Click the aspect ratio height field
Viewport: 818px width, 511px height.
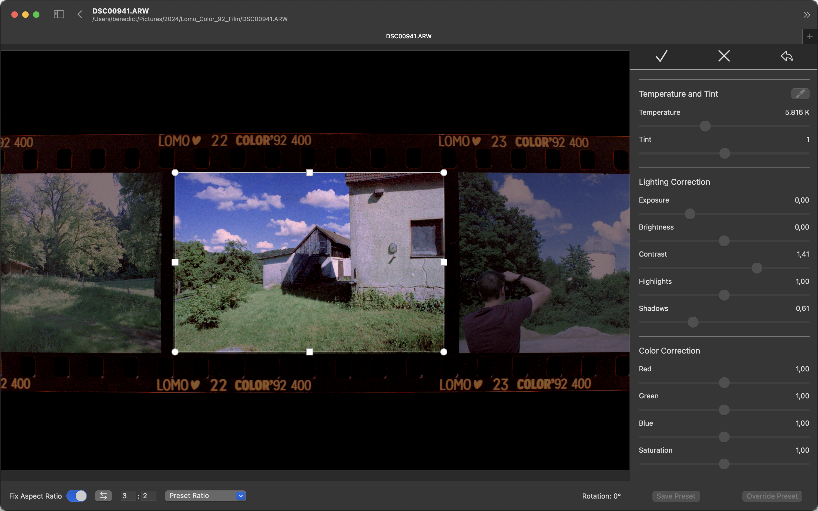pyautogui.click(x=148, y=496)
